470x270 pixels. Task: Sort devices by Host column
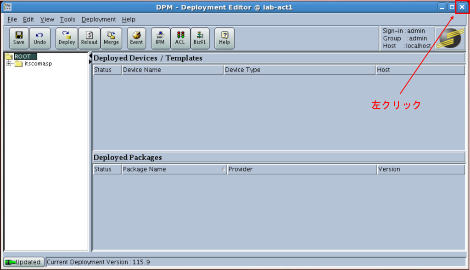point(420,70)
